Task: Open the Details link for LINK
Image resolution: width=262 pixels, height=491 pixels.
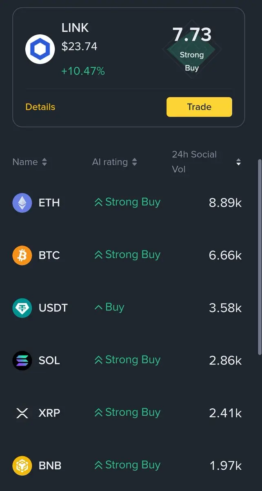Action: [40, 107]
